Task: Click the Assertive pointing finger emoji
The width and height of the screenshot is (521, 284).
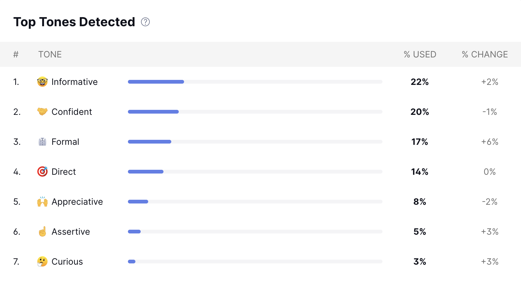Action: [42, 232]
